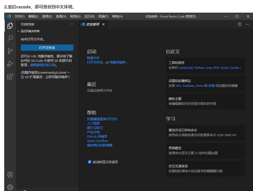Maximize the Visual Studio Code window
253x191 pixels.
click(x=237, y=16)
